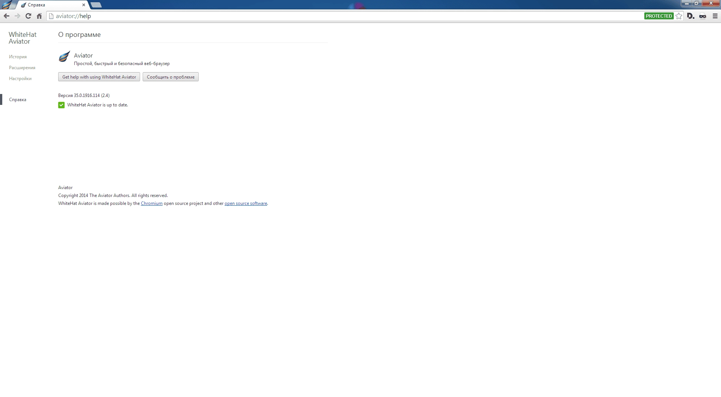This screenshot has width=721, height=397.
Task: Click the Простой, быстрый и безопасный веб-браузер tagline
Action: (122, 64)
